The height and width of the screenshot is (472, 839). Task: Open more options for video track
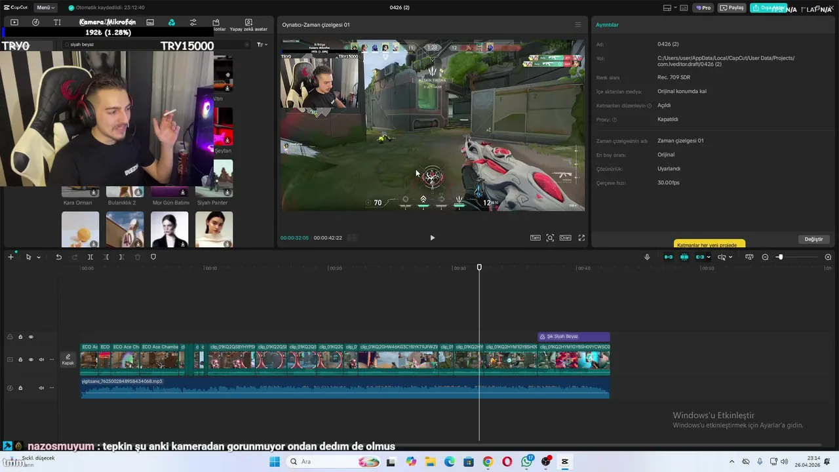pyautogui.click(x=52, y=360)
